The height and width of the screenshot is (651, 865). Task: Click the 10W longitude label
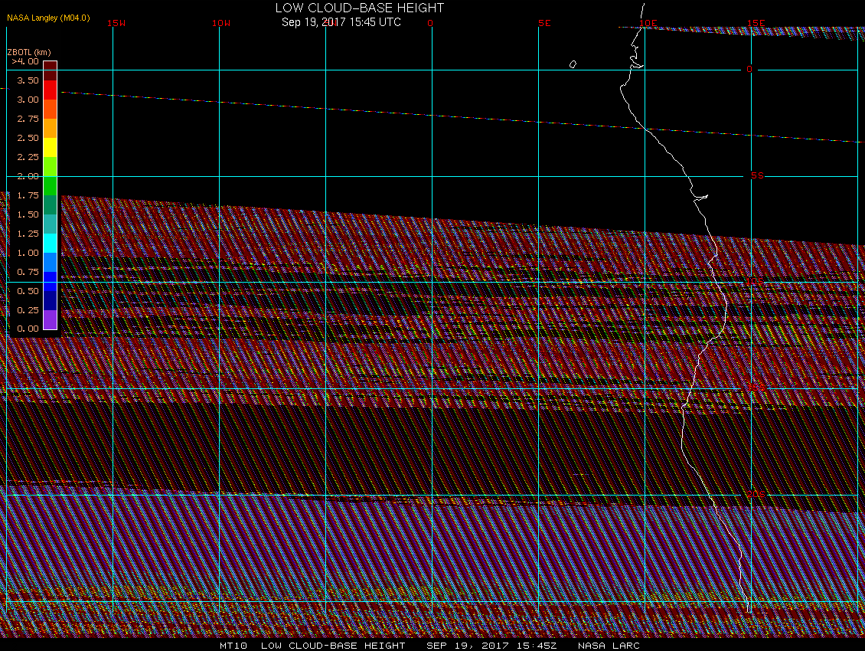click(221, 24)
